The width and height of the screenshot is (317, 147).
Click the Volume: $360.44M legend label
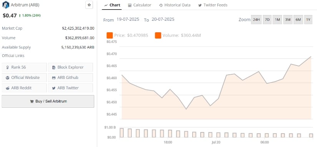(182, 35)
